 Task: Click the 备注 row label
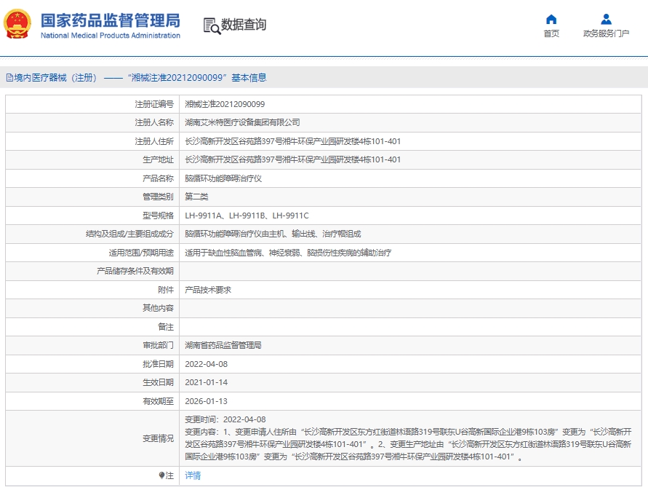166,327
